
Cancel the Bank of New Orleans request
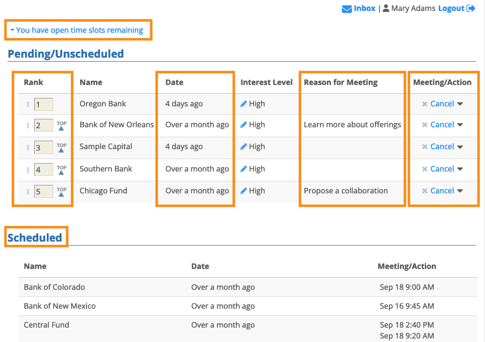click(442, 125)
